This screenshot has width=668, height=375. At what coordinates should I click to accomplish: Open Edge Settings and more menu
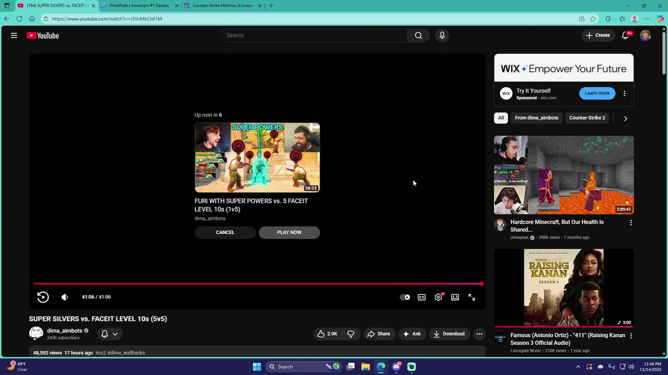(647, 19)
